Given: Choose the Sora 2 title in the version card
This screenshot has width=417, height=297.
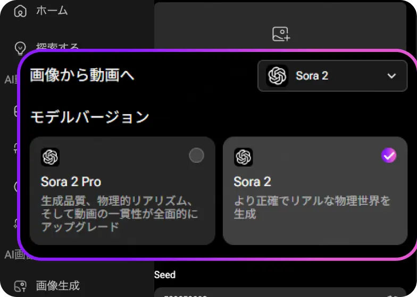Looking at the screenshot, I should 253,182.
